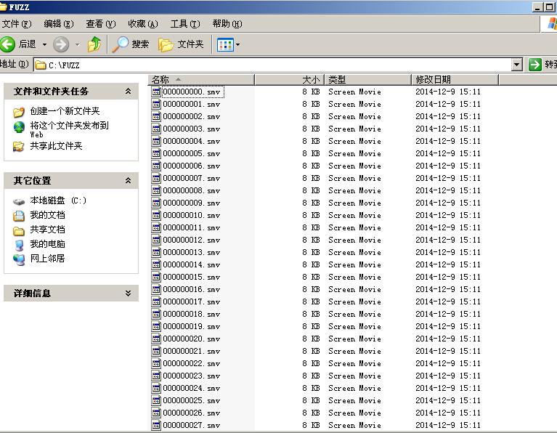Click the new folder icon in tasks panel
This screenshot has height=433, width=557.
(19, 112)
